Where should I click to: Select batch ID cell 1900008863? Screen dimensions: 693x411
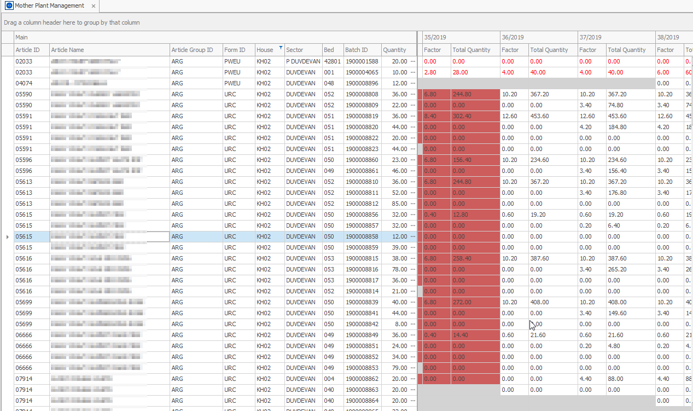pyautogui.click(x=362, y=390)
